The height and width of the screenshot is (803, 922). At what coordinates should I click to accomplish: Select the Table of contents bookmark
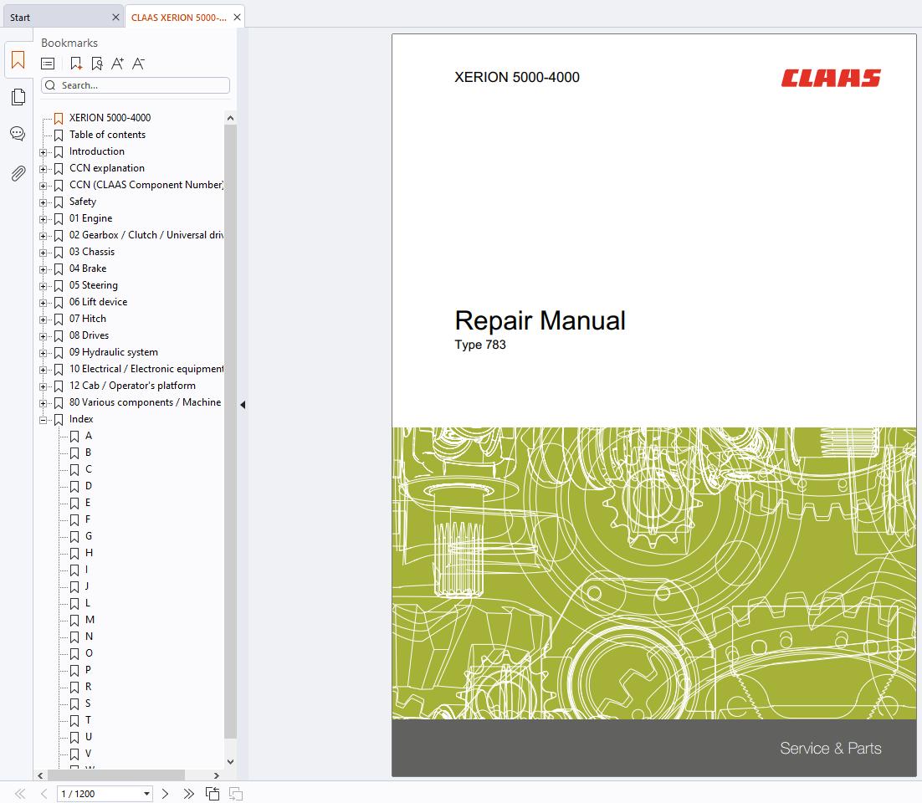[107, 135]
